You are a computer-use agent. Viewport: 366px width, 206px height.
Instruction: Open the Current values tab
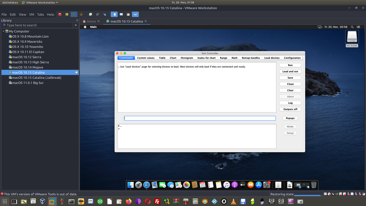146,58
